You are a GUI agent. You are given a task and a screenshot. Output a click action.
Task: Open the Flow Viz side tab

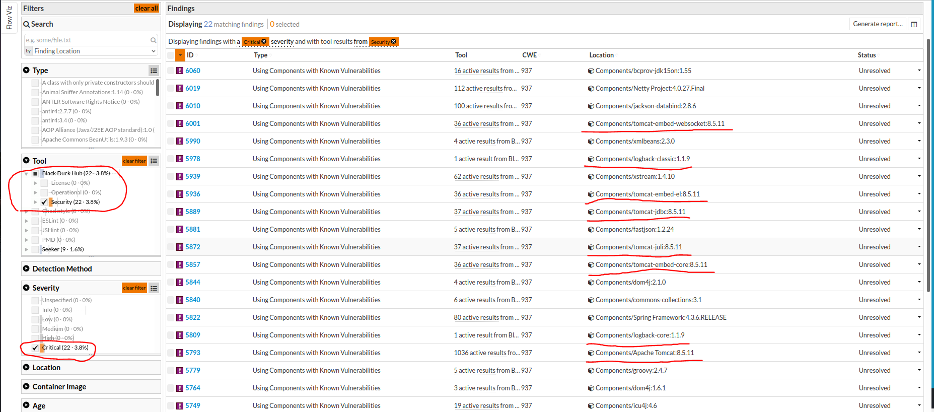(x=9, y=18)
